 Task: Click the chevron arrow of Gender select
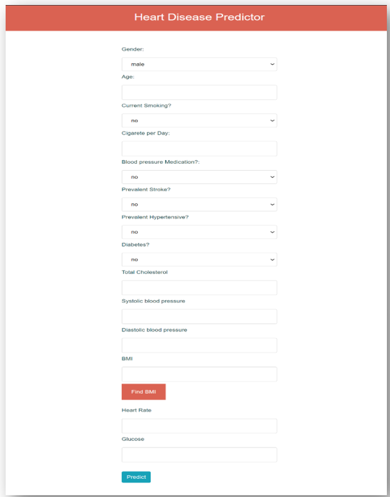coord(272,64)
